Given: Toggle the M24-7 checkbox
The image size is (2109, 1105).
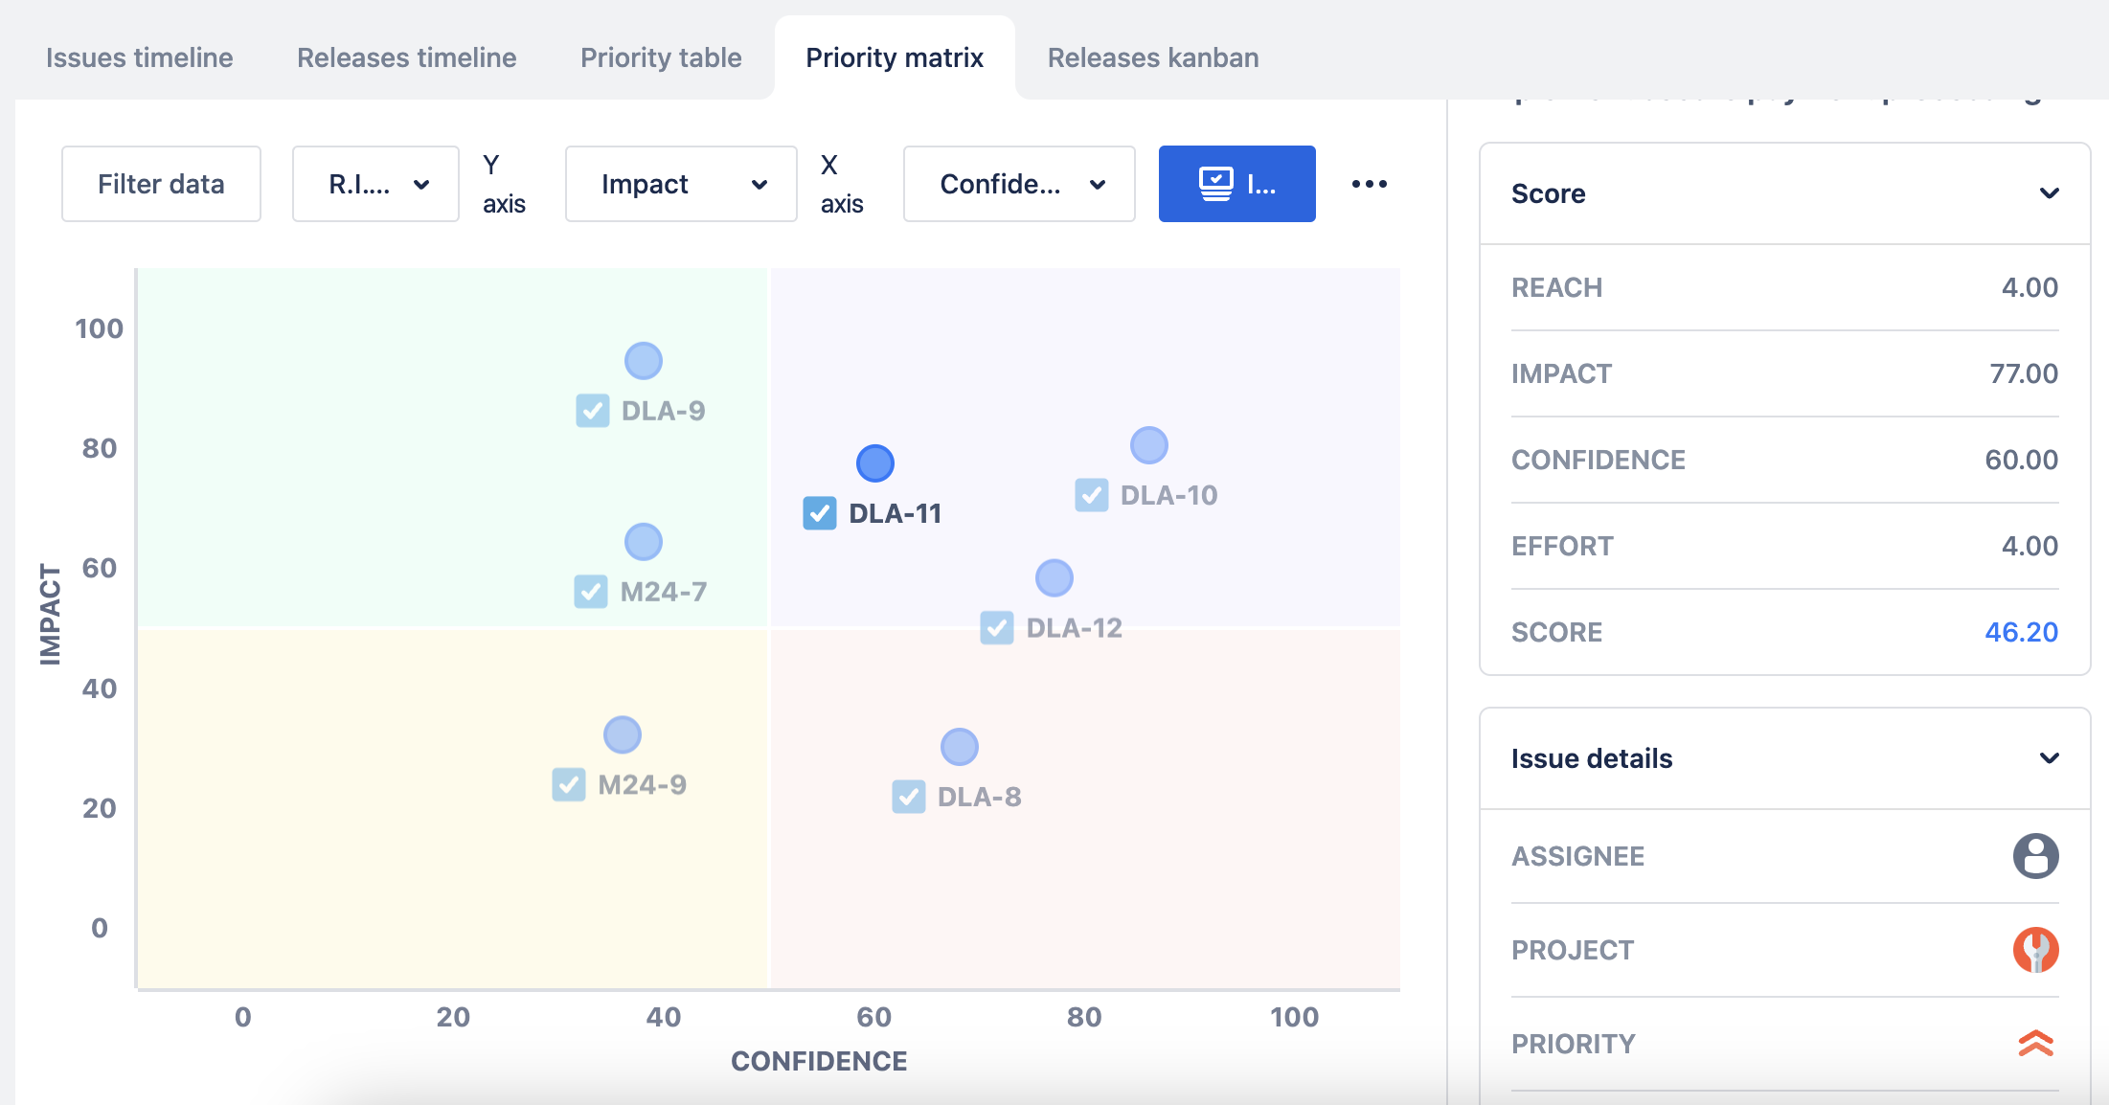Looking at the screenshot, I should pyautogui.click(x=591, y=592).
